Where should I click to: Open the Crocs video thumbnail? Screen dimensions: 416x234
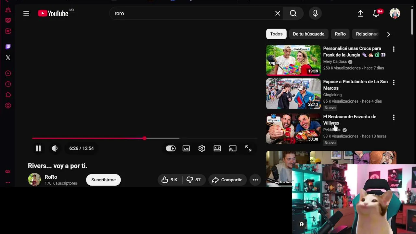coord(293,60)
